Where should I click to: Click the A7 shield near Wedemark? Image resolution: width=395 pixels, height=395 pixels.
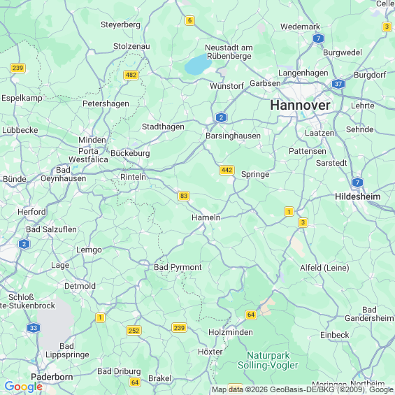point(318,38)
